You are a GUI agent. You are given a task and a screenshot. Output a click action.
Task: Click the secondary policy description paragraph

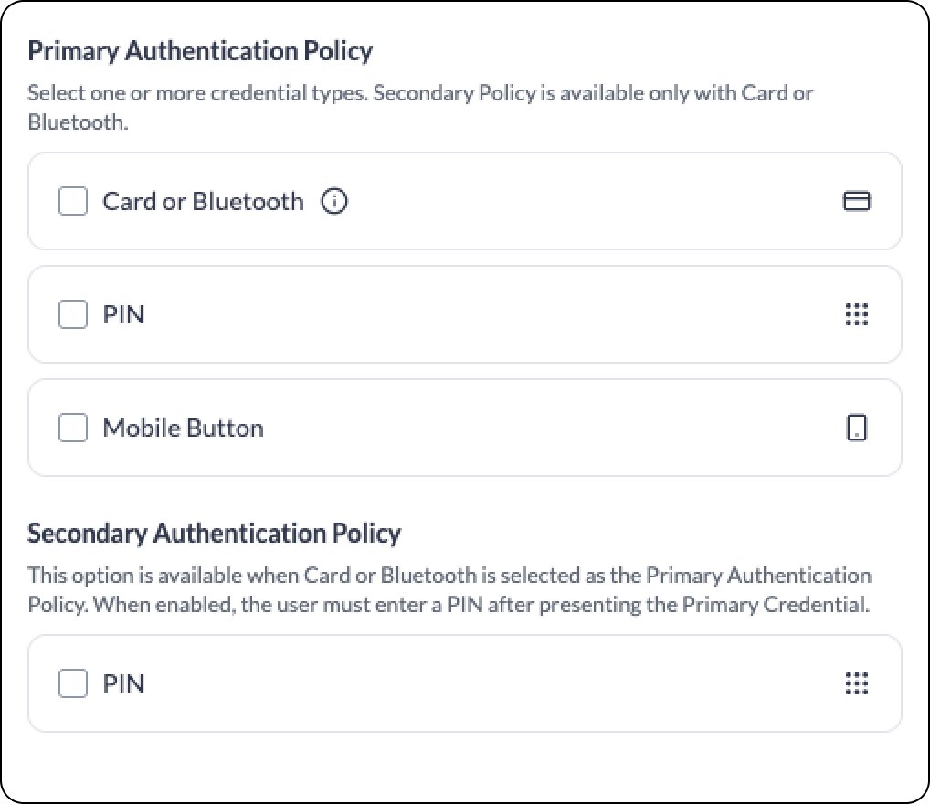pyautogui.click(x=449, y=590)
